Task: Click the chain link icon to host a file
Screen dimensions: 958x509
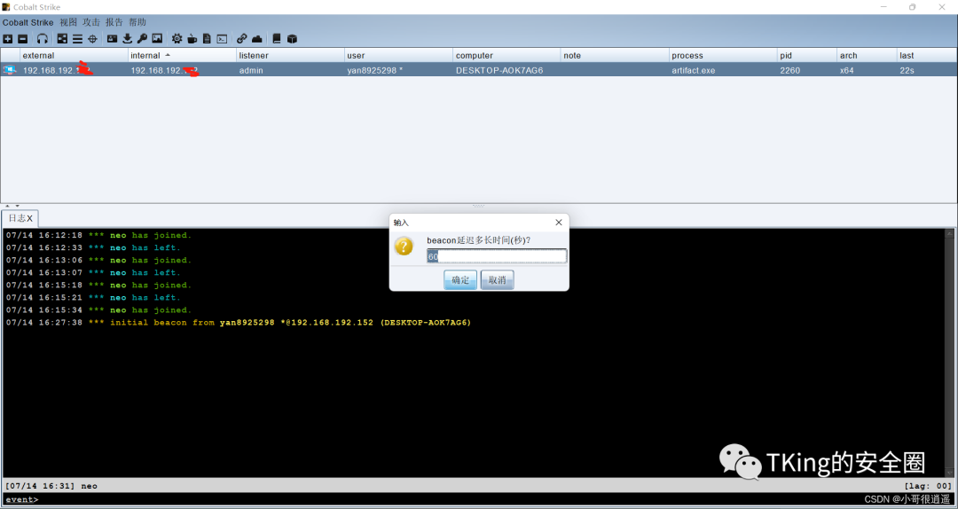Action: point(242,38)
